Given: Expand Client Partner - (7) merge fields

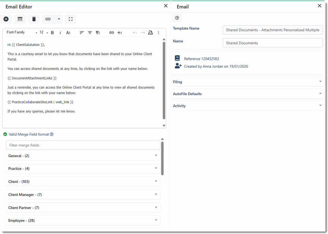Looking at the screenshot, I should [x=83, y=207].
